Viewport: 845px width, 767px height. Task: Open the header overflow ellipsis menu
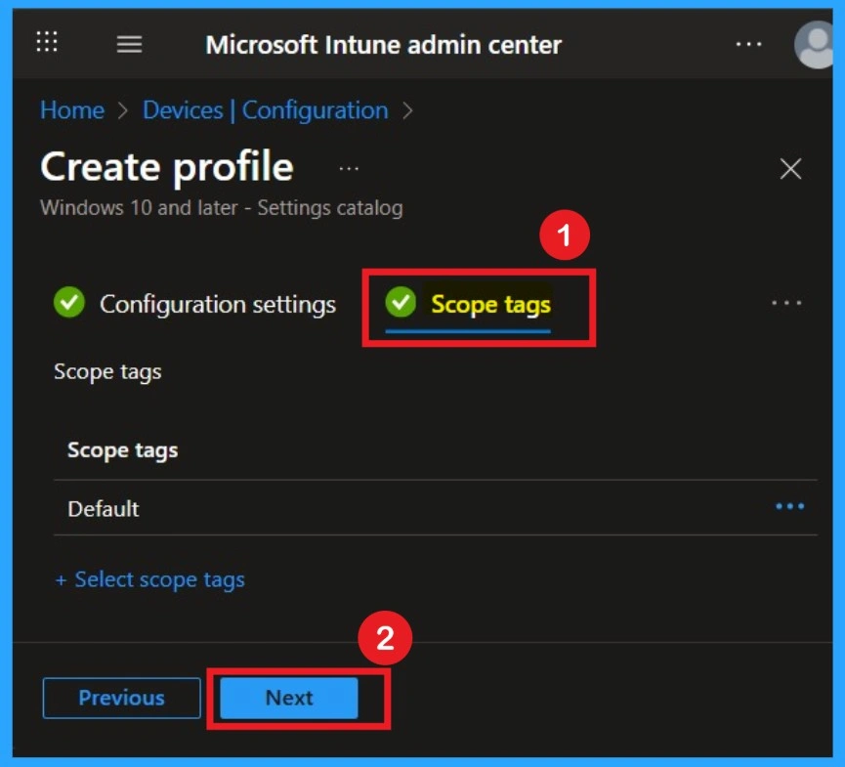tap(748, 44)
